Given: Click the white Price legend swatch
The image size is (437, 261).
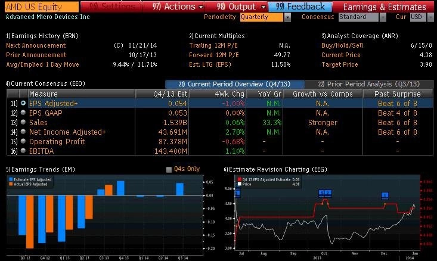Looking at the screenshot, I should [x=240, y=184].
